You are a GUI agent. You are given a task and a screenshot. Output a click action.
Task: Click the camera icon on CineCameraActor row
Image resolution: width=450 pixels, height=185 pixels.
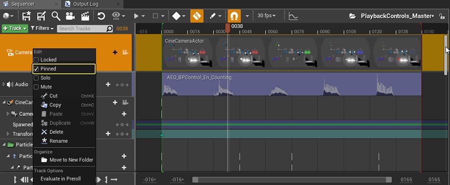(125, 102)
